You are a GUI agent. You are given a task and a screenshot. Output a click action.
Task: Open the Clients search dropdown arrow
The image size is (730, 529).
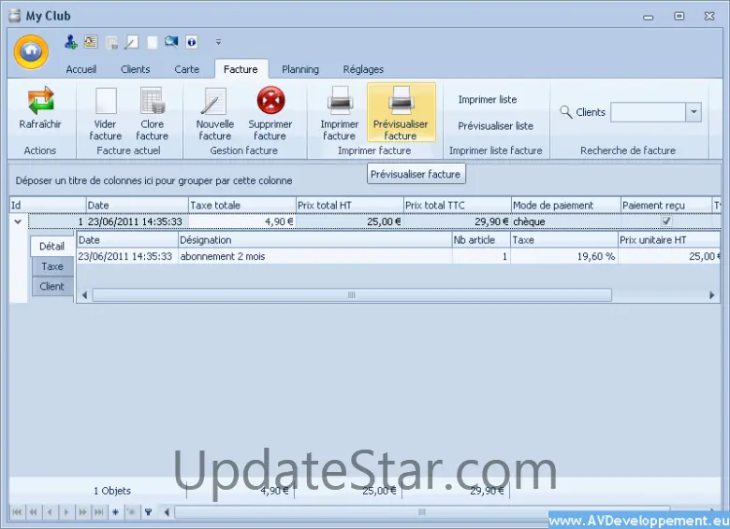[693, 112]
